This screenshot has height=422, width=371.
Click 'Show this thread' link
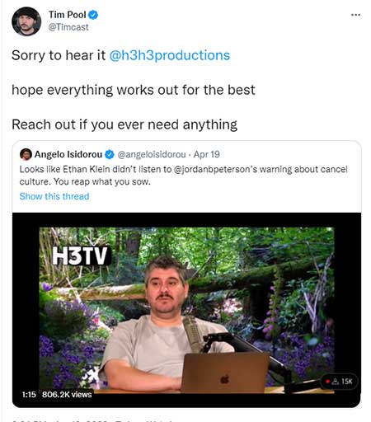(x=54, y=196)
